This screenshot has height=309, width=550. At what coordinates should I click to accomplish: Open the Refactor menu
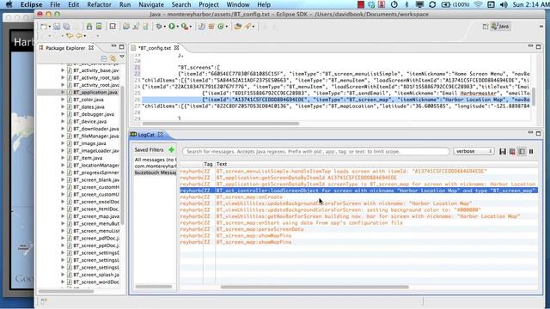[99, 4]
